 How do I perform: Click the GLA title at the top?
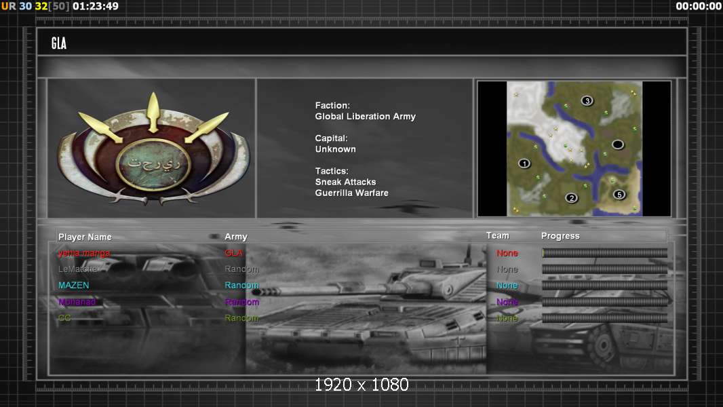(x=59, y=43)
